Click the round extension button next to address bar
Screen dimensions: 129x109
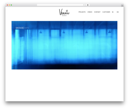tap(88, 5)
